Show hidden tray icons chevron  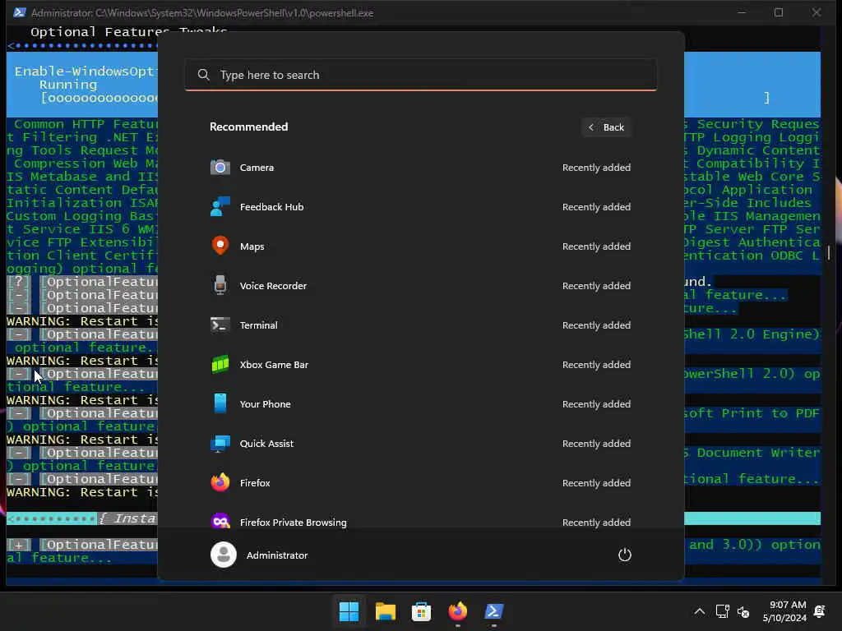pyautogui.click(x=699, y=611)
